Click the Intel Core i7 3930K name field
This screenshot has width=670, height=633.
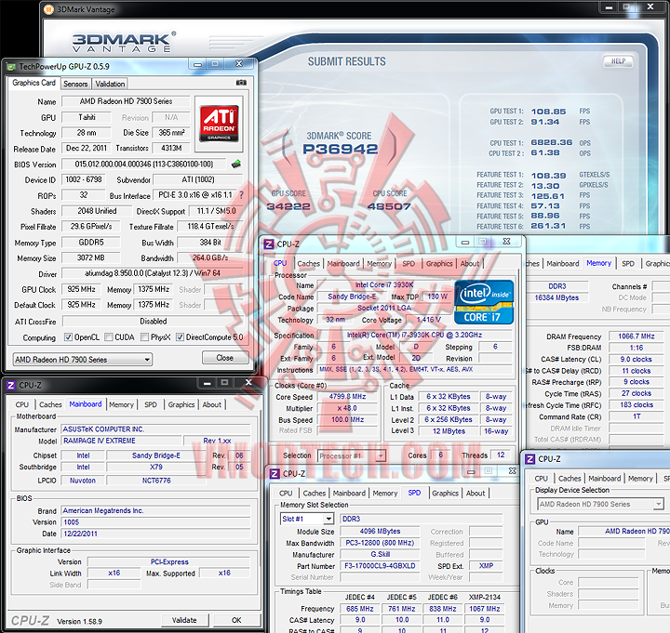tap(384, 284)
